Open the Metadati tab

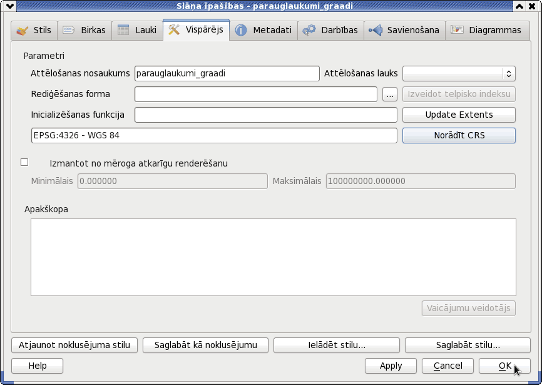coord(263,31)
